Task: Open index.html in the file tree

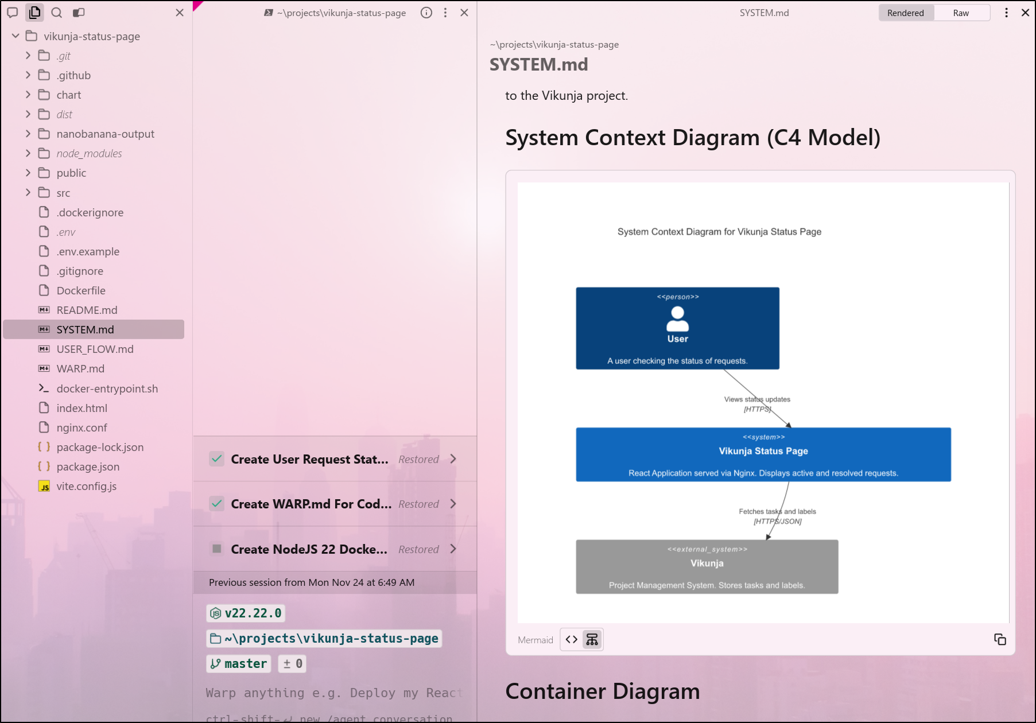Action: coord(94,408)
